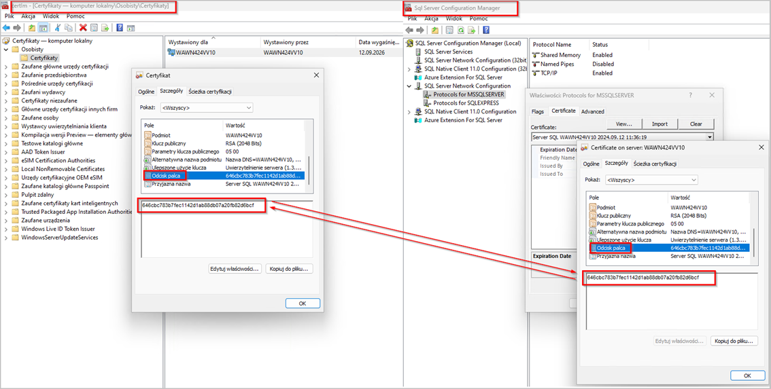771x389 pixels.
Task: Click the SQL Server Services icon in tree
Action: point(418,52)
